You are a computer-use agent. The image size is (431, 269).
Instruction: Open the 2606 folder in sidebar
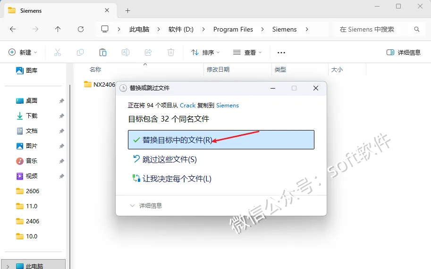click(x=27, y=191)
